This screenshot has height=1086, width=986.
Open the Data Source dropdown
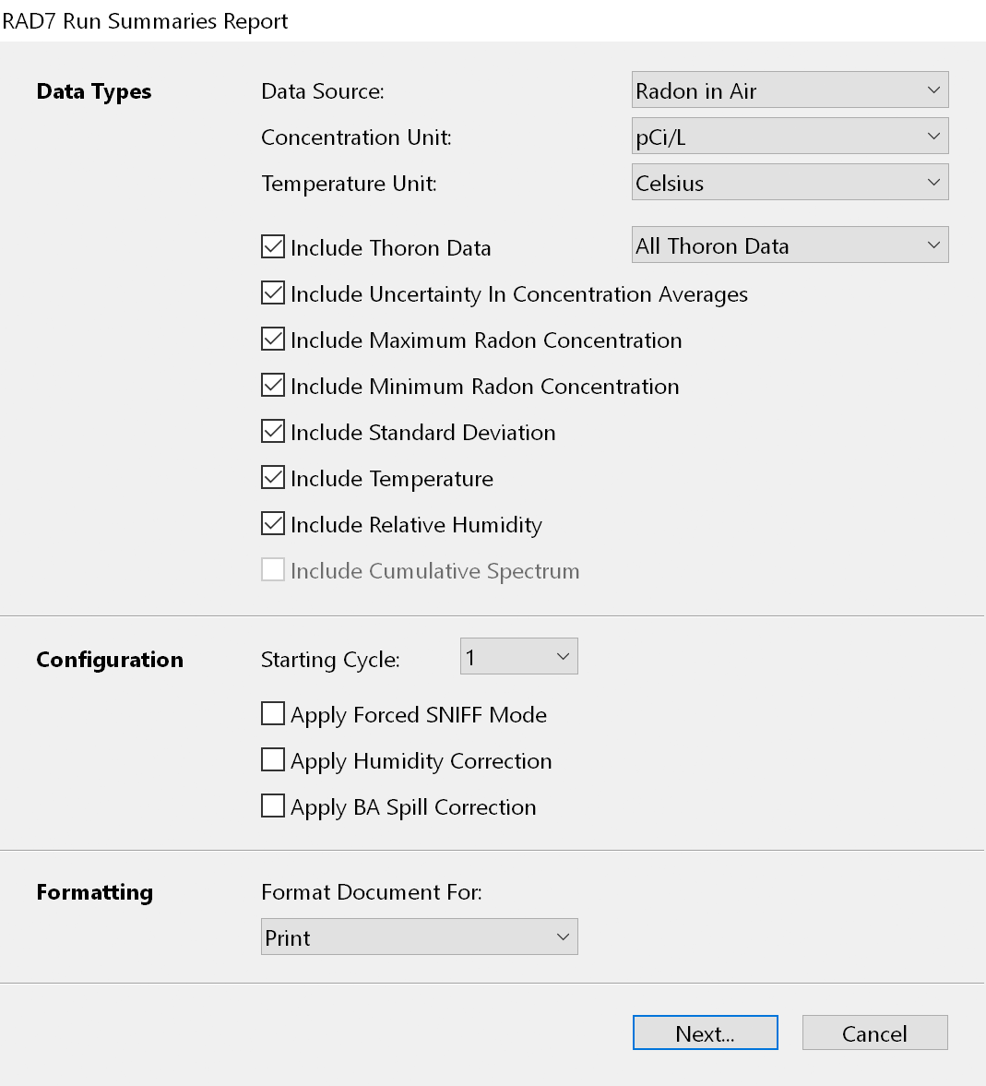790,90
